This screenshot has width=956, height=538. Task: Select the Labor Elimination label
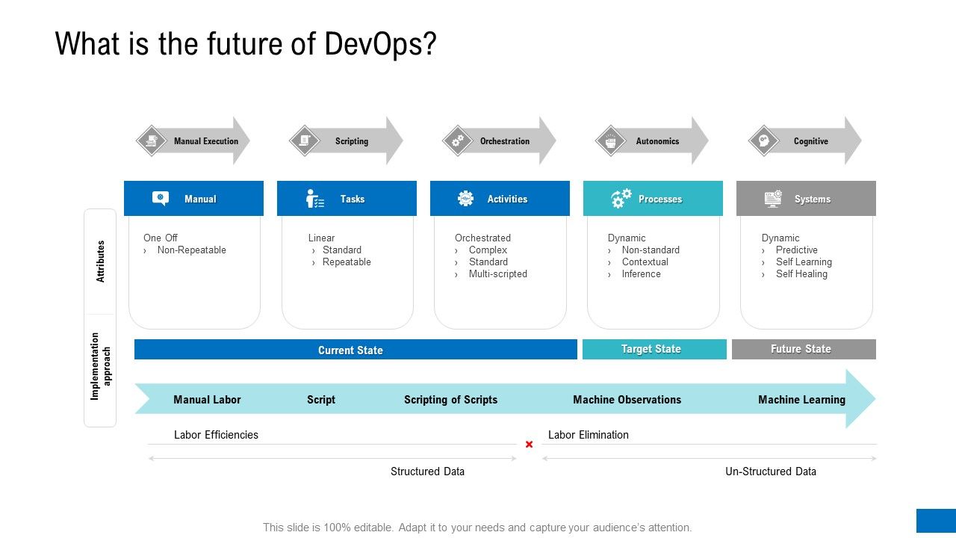589,435
